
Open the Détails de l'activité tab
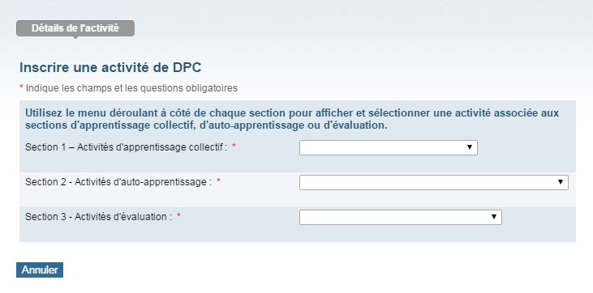[x=75, y=28]
